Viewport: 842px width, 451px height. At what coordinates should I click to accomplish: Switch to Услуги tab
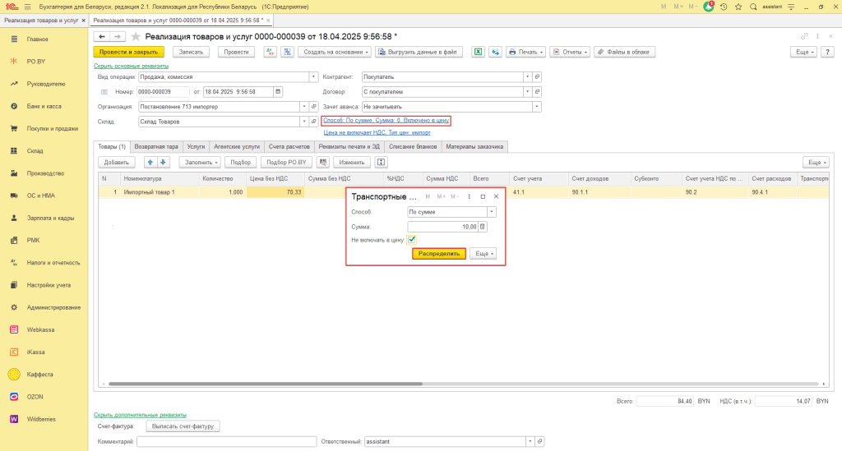196,146
